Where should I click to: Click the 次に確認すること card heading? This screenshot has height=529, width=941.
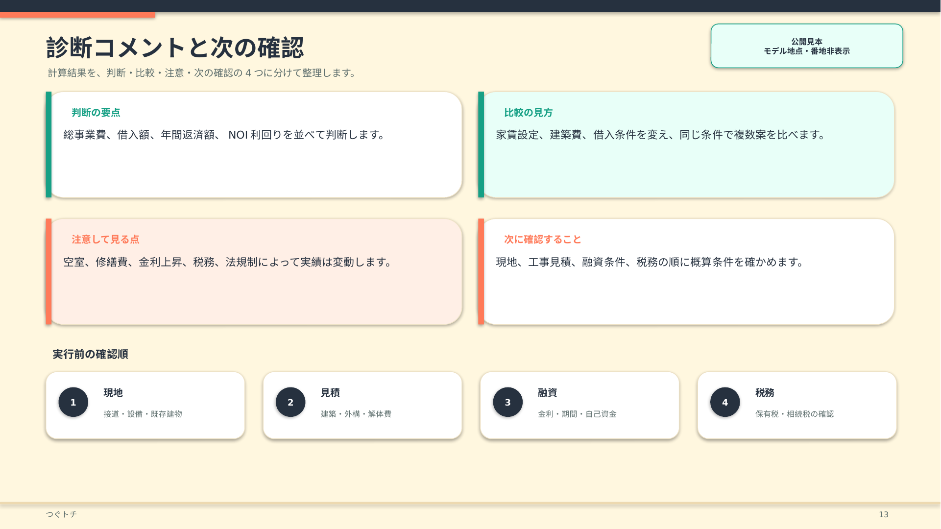[543, 240]
